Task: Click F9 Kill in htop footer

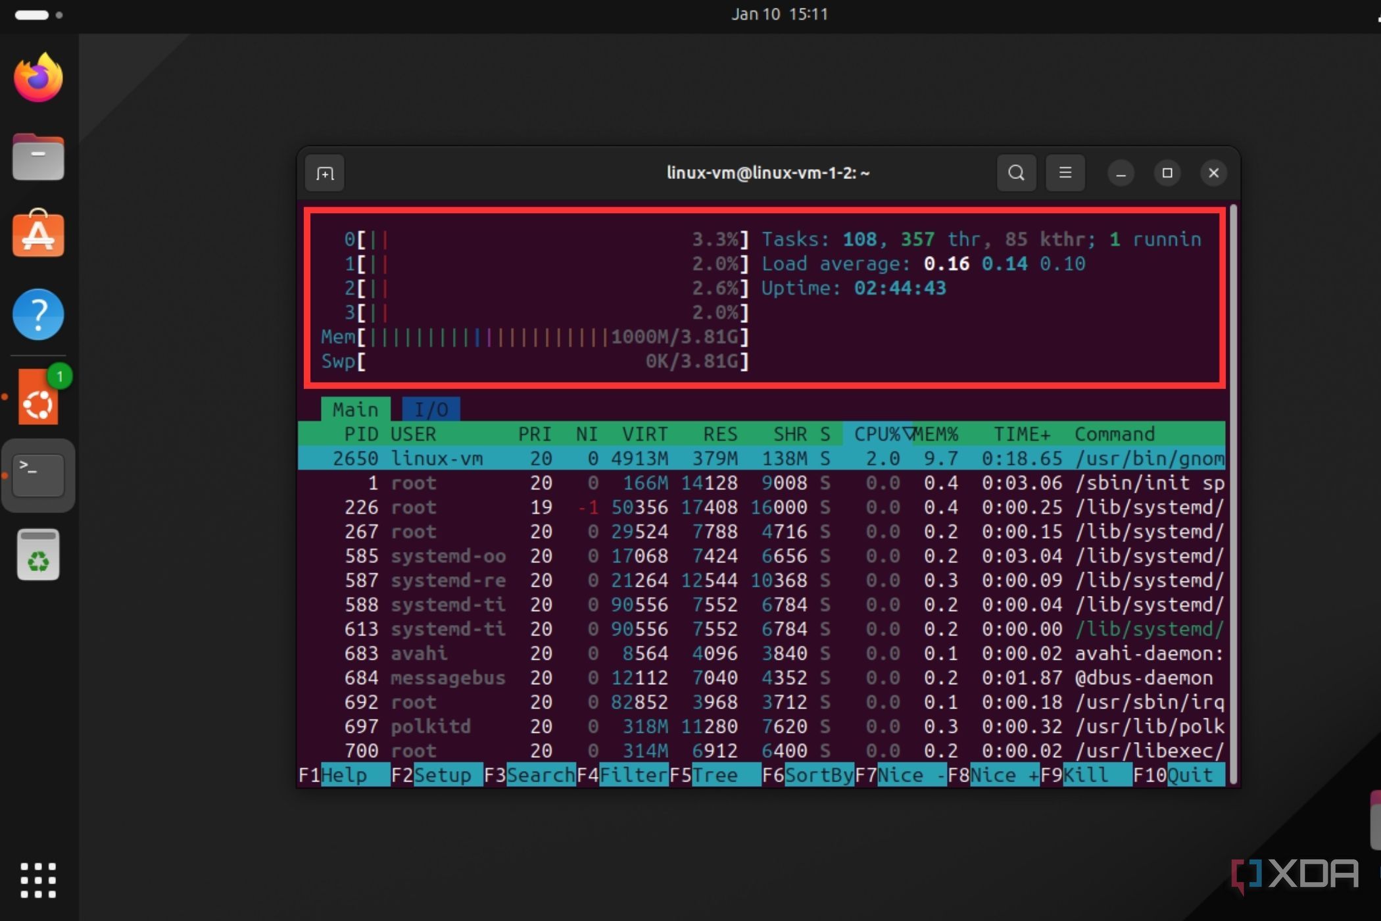Action: [x=1086, y=775]
